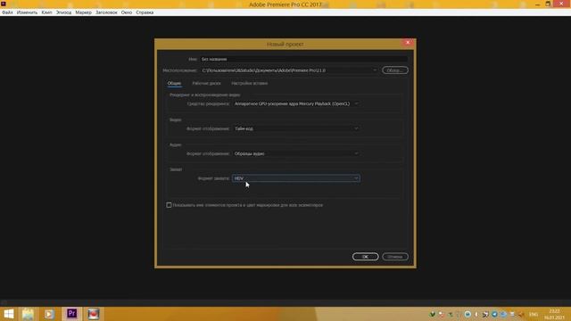Click the Отмена cancel button
This screenshot has height=321, width=571.
tap(395, 257)
